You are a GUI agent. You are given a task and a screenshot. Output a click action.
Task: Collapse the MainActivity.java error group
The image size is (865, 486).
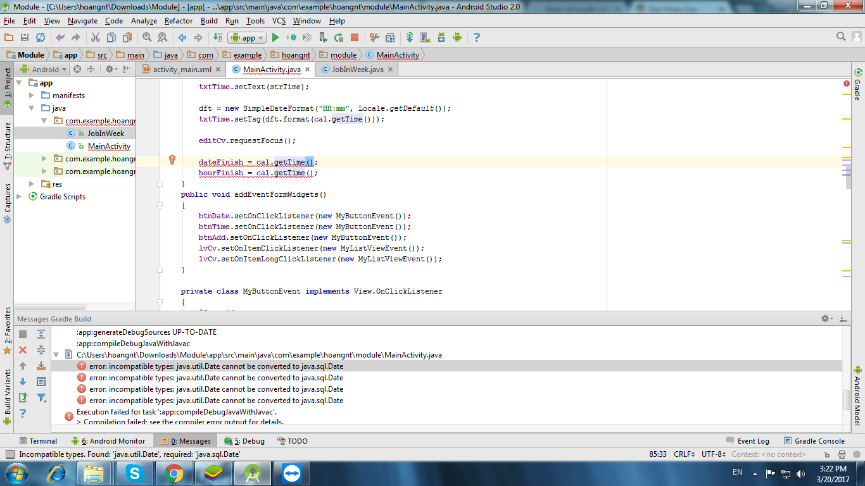pyautogui.click(x=56, y=354)
